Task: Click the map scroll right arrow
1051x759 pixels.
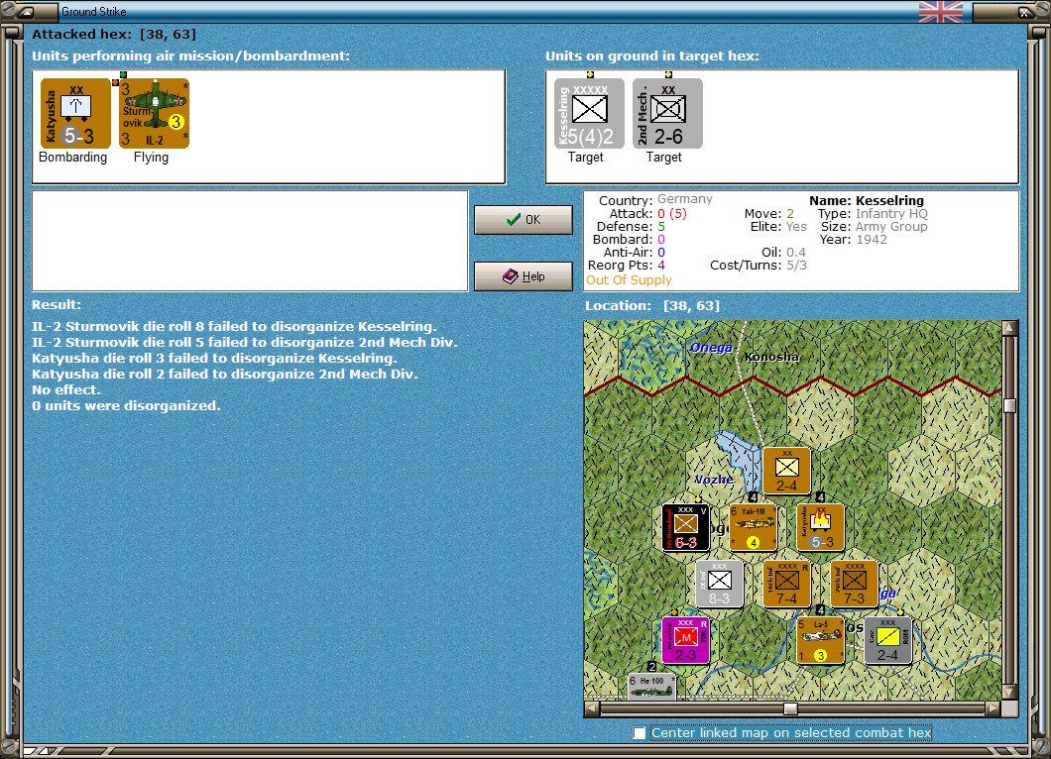Action: point(993,708)
